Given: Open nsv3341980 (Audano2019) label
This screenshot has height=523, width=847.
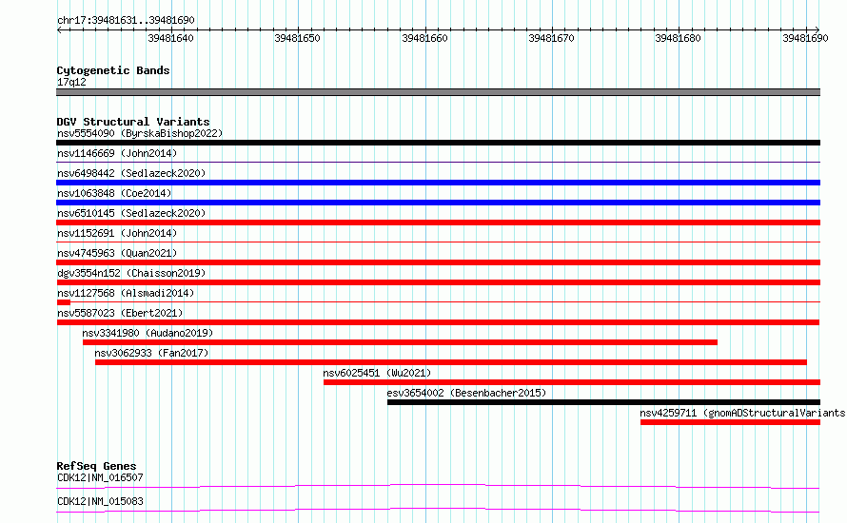Looking at the screenshot, I should [148, 333].
